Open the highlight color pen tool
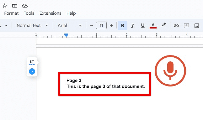This screenshot has height=120, width=203. [x=164, y=25]
